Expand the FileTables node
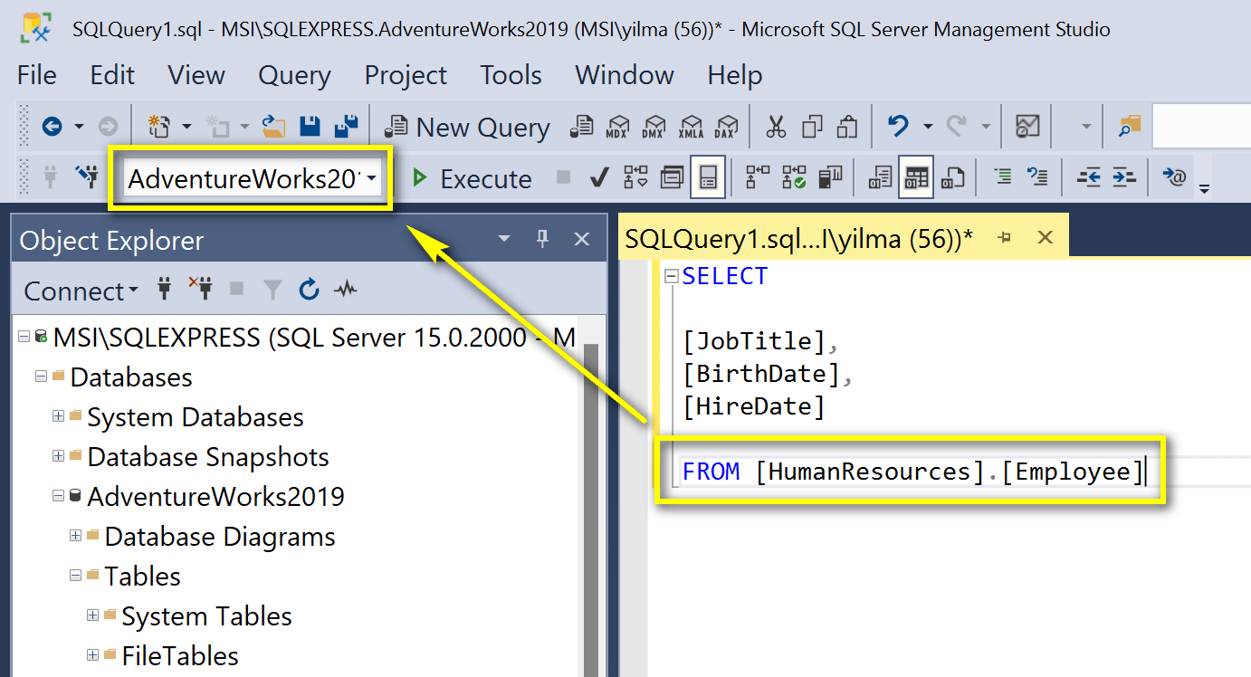The height and width of the screenshot is (677, 1251). click(92, 655)
